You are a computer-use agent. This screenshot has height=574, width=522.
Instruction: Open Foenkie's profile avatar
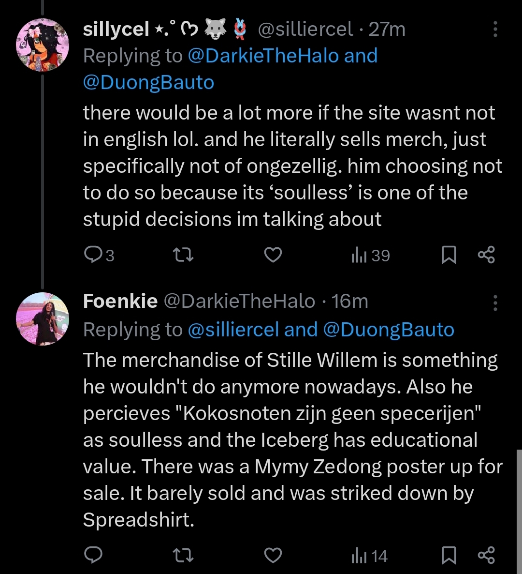(43, 318)
